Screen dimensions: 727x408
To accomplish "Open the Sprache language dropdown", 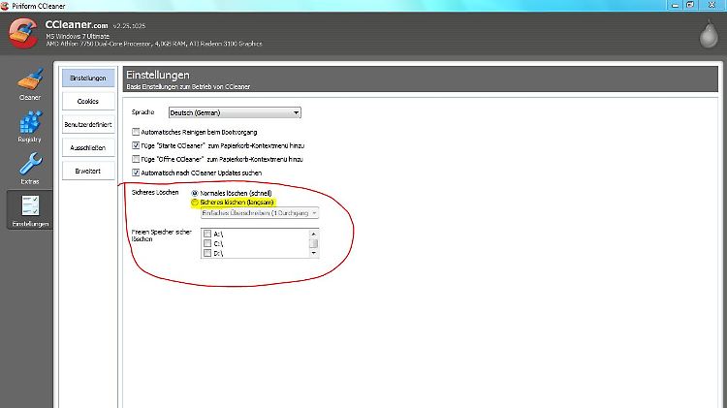I will point(235,112).
